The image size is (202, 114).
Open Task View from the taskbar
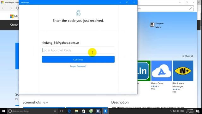(62, 111)
